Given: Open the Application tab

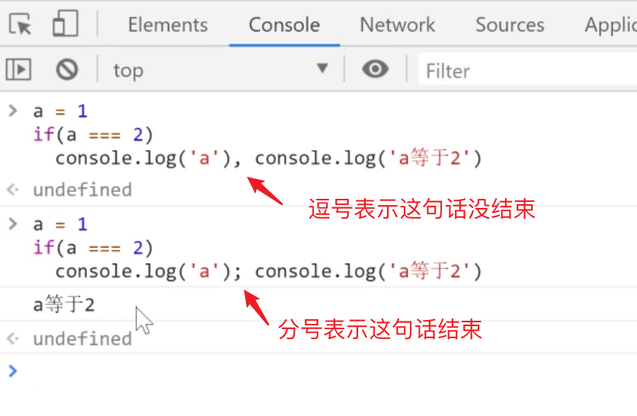Looking at the screenshot, I should point(610,25).
